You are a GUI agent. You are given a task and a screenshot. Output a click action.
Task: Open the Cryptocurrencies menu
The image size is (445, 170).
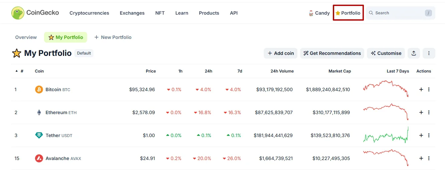[x=89, y=13]
